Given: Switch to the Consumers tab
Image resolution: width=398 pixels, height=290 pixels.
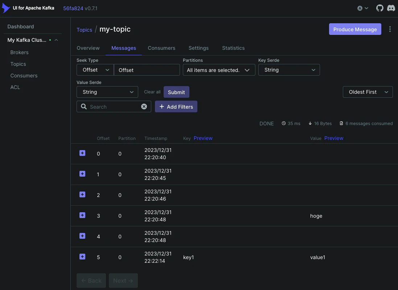Looking at the screenshot, I should tap(161, 48).
